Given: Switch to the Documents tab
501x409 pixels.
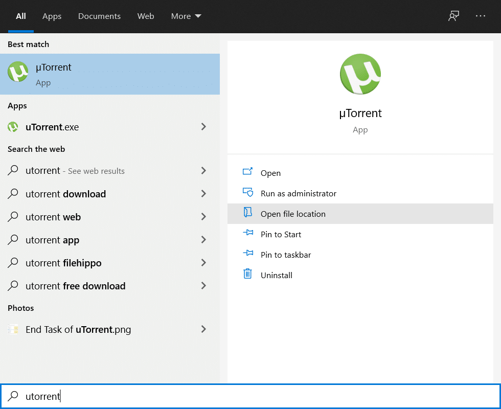Looking at the screenshot, I should tap(99, 16).
